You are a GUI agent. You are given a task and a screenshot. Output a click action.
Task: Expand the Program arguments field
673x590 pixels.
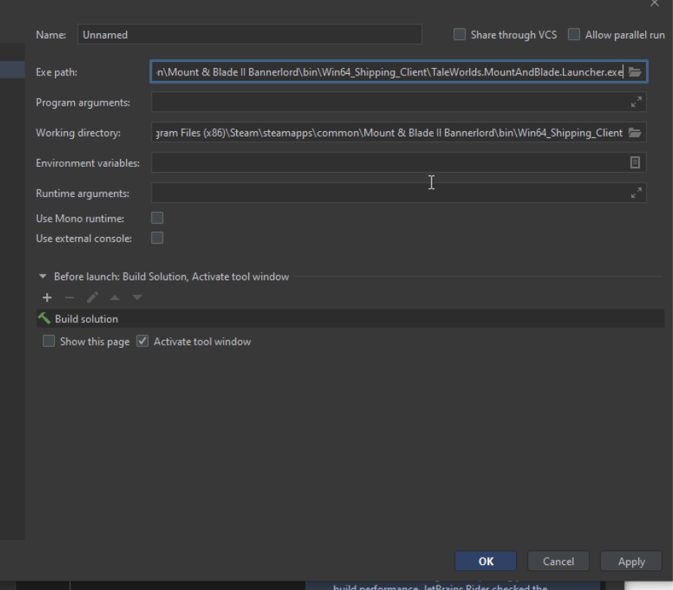pos(636,102)
